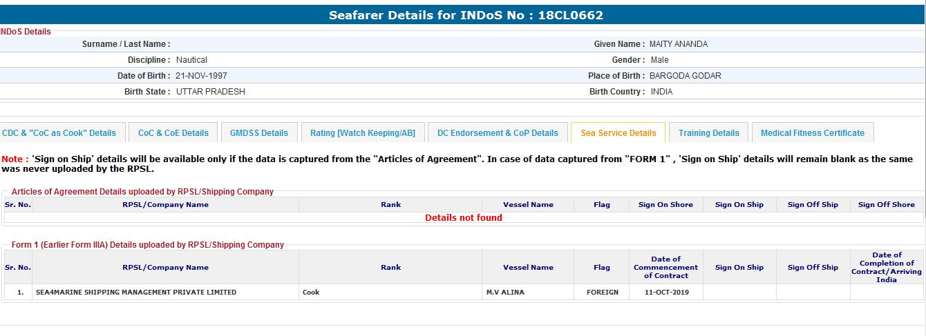Open the CDC & "CoC as Cook" Details tab
926x336 pixels.
(60, 133)
